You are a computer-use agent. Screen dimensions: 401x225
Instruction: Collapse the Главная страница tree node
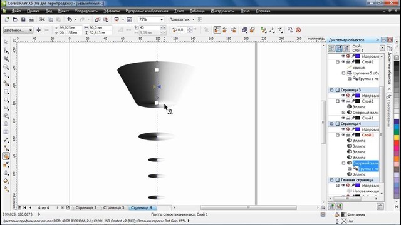pos(332,180)
